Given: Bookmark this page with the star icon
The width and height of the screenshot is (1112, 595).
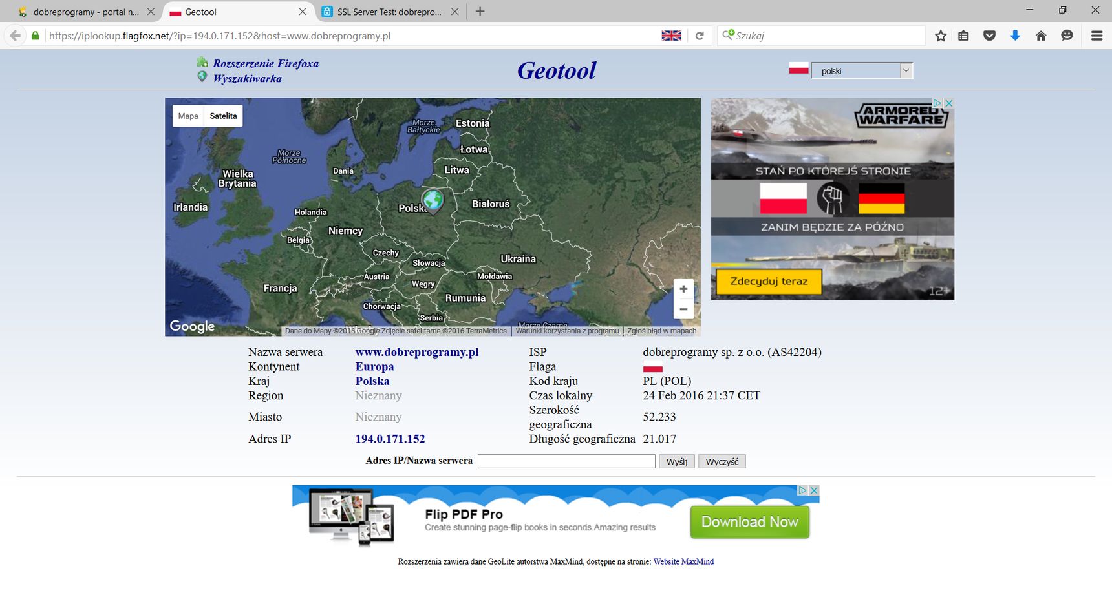Looking at the screenshot, I should tap(941, 36).
